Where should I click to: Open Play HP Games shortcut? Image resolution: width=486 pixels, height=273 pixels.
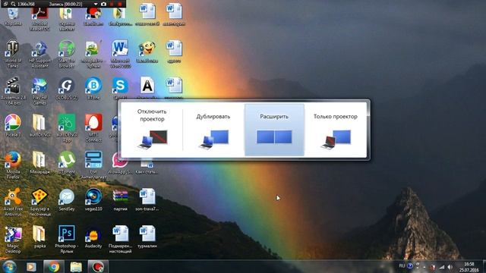click(39, 91)
